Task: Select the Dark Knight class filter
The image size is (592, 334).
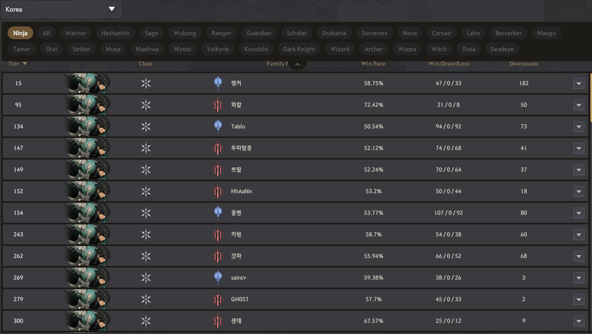Action: click(x=299, y=49)
